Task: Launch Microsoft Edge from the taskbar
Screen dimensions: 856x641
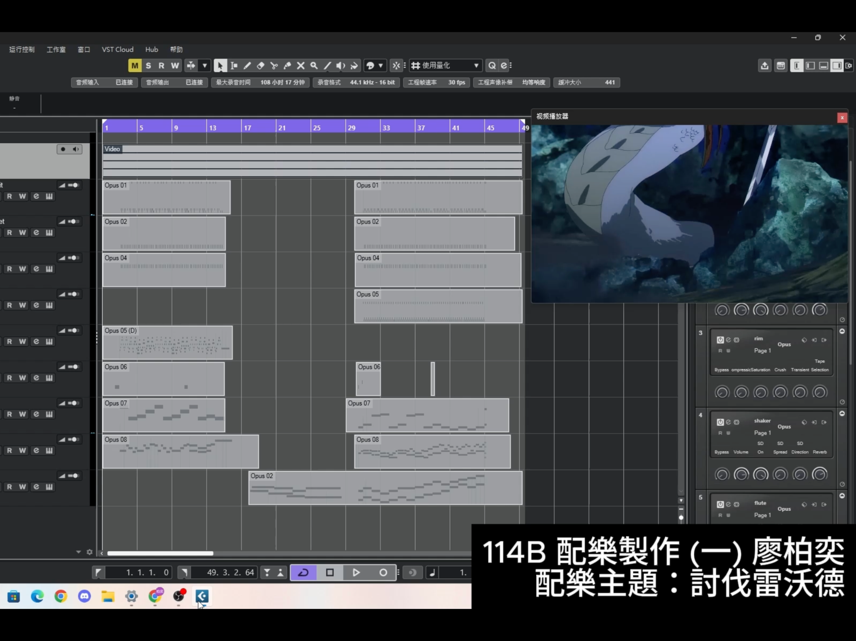Action: [x=37, y=596]
